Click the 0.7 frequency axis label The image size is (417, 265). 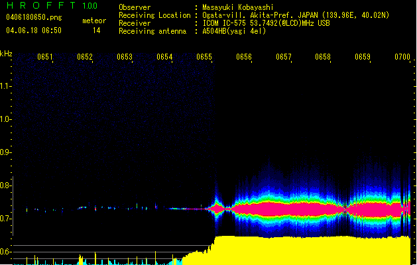pos(6,219)
